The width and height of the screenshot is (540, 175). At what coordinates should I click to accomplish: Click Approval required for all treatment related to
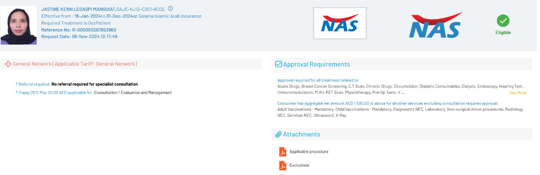318,80
